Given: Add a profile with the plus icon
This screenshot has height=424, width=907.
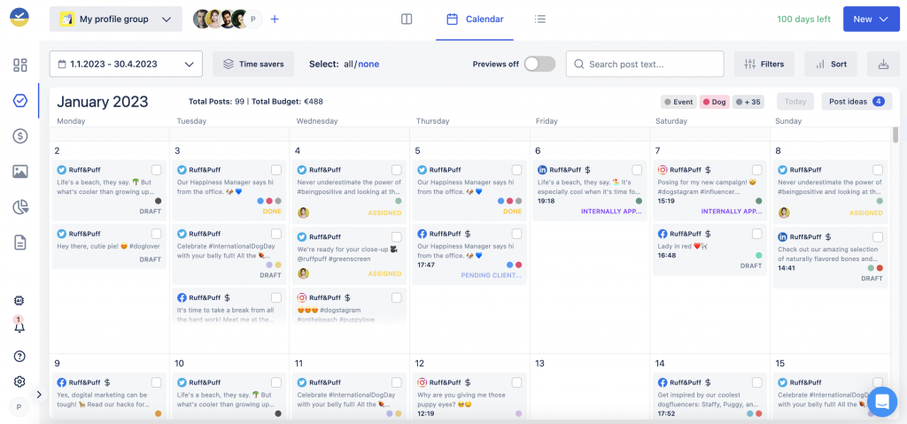Looking at the screenshot, I should 275,19.
